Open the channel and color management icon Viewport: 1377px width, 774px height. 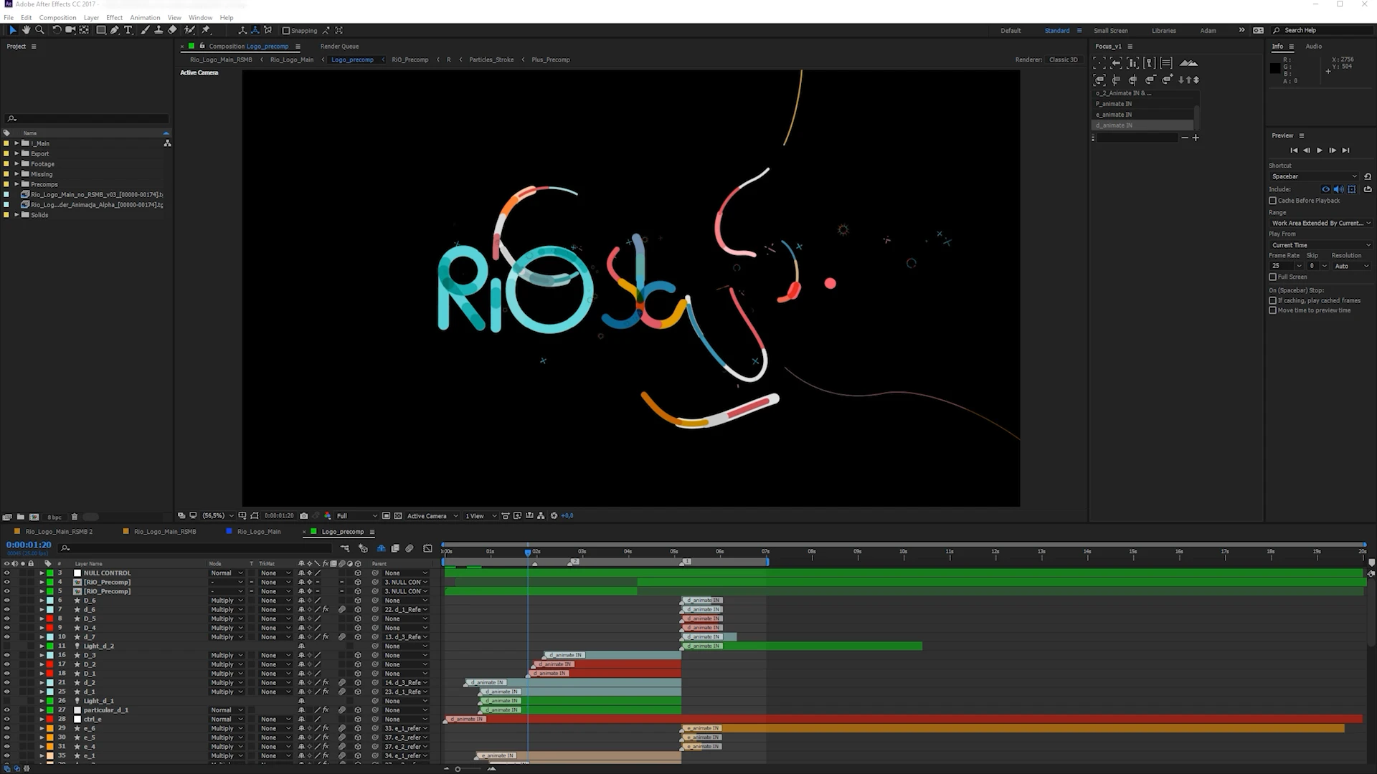coord(328,515)
